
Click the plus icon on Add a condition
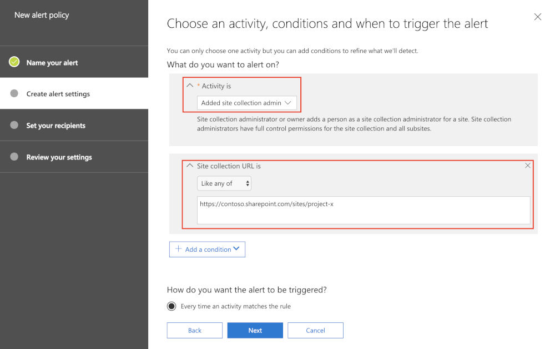click(x=178, y=249)
